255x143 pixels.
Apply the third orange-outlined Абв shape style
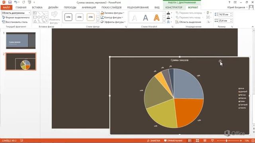point(90,17)
